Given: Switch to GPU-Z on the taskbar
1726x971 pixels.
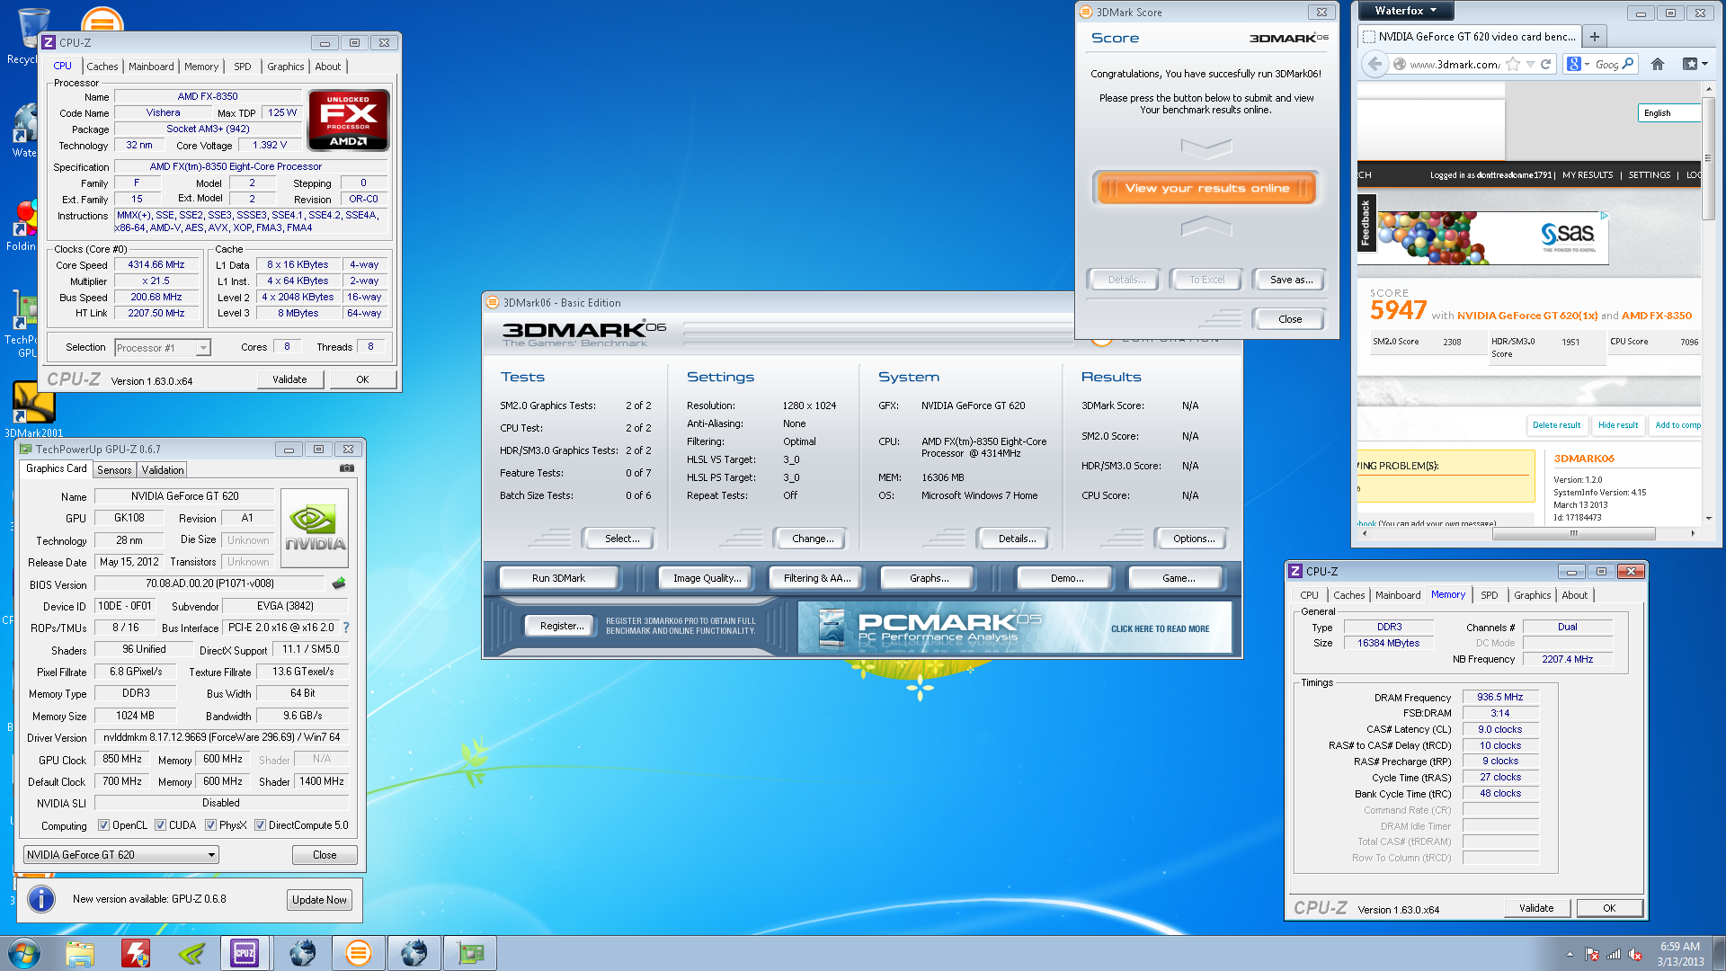Looking at the screenshot, I should pyautogui.click(x=469, y=953).
